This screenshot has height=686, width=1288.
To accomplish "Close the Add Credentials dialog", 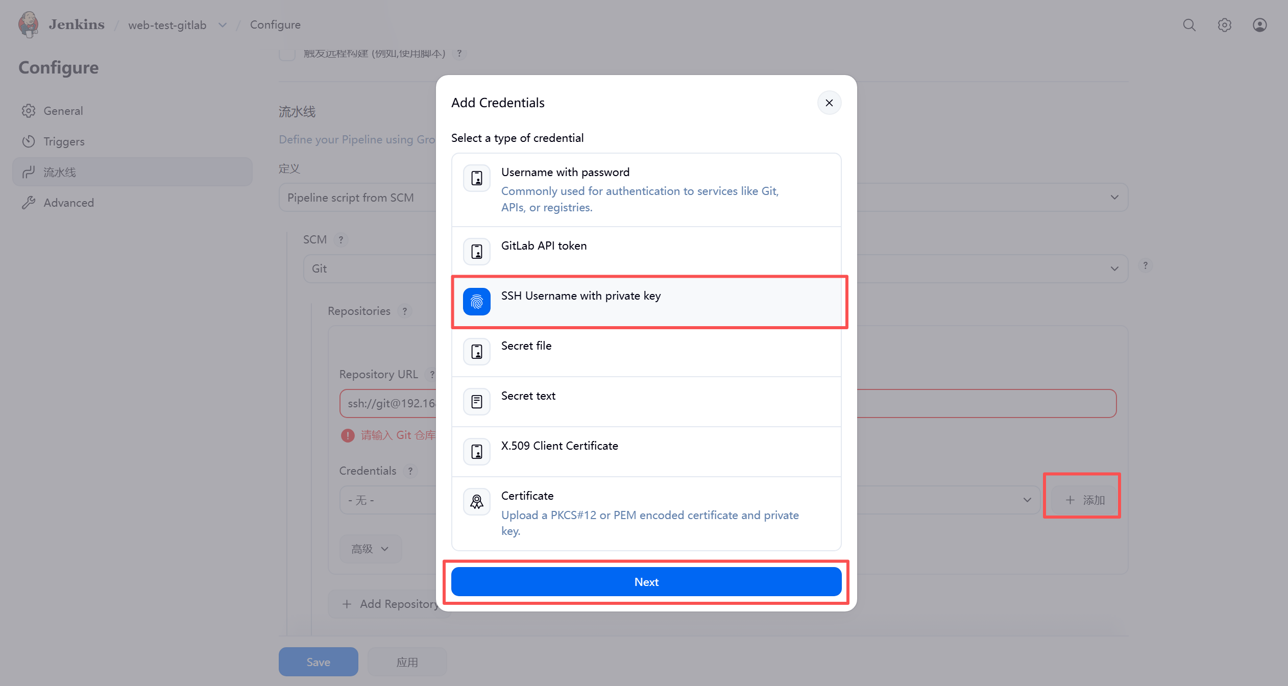I will coord(829,103).
